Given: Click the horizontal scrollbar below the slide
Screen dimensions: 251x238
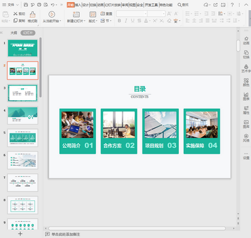Looking at the screenshot, I should click(137, 228).
